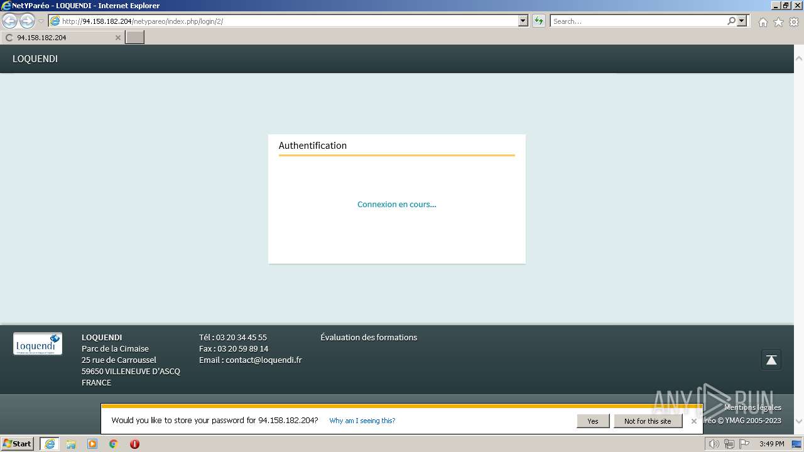
Task: Open the recent pages dropdown arrow
Action: [x=41, y=21]
